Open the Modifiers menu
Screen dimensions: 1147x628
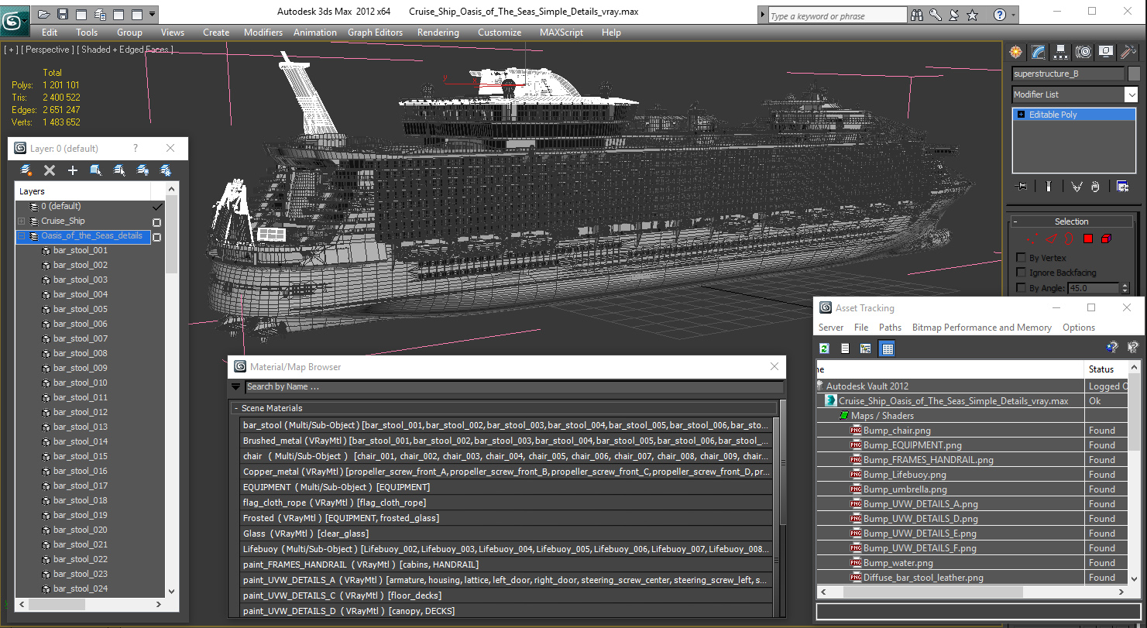click(263, 33)
